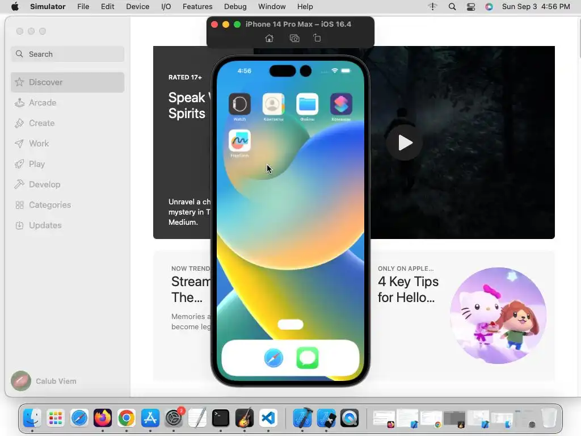Switch to the Simulator app in the Dock

tap(326, 418)
